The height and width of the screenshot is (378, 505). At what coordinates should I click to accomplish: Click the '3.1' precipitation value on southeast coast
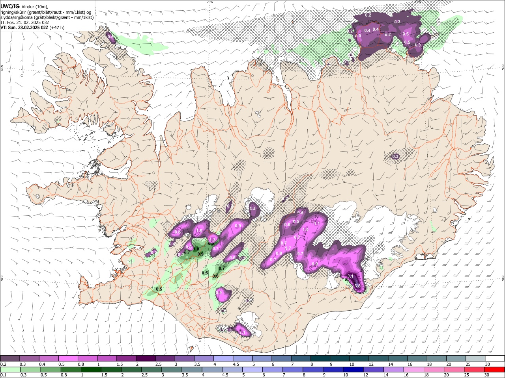[x=350, y=276]
